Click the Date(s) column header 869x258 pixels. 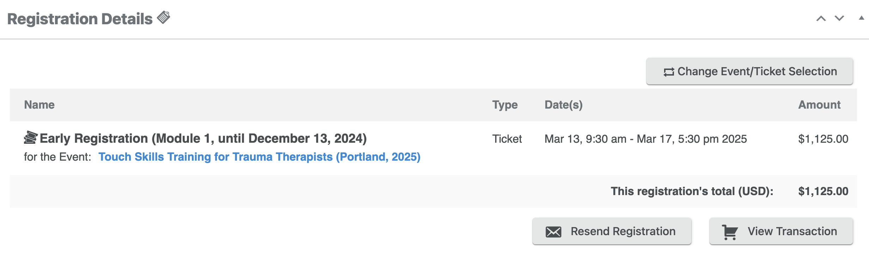563,105
